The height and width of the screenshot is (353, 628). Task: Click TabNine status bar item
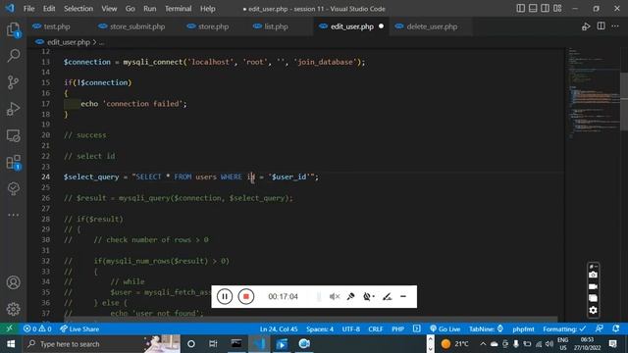pos(486,328)
